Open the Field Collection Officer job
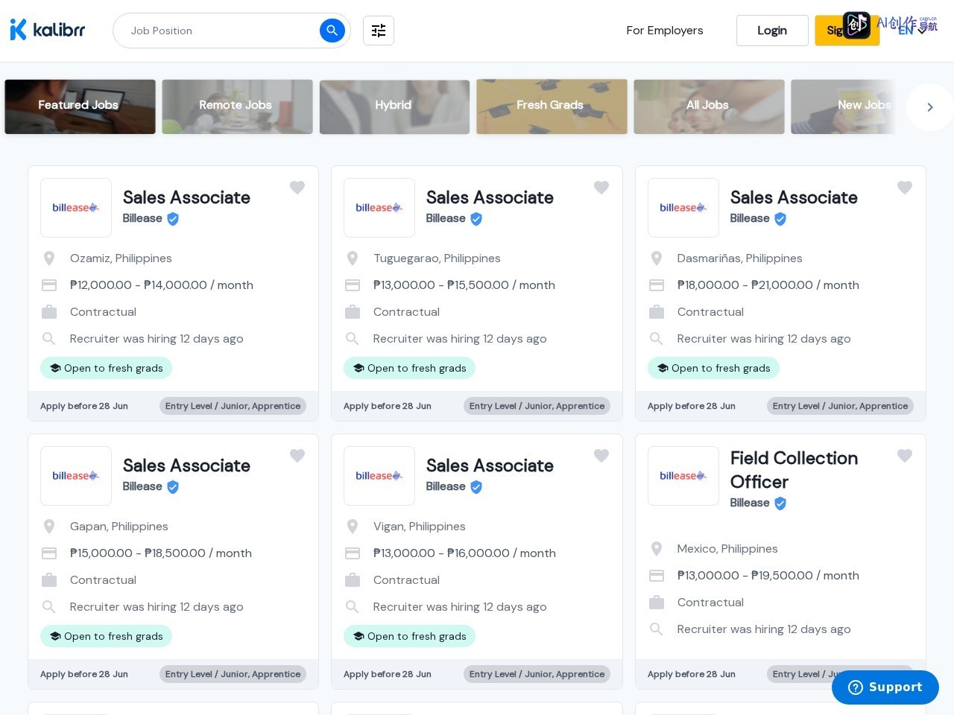Screen dimensions: 954x715 [794, 470]
